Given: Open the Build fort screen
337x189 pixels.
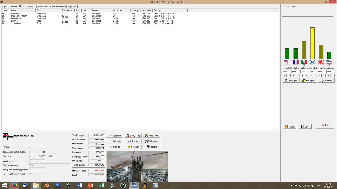Looking at the screenshot, I should pyautogui.click(x=115, y=146).
